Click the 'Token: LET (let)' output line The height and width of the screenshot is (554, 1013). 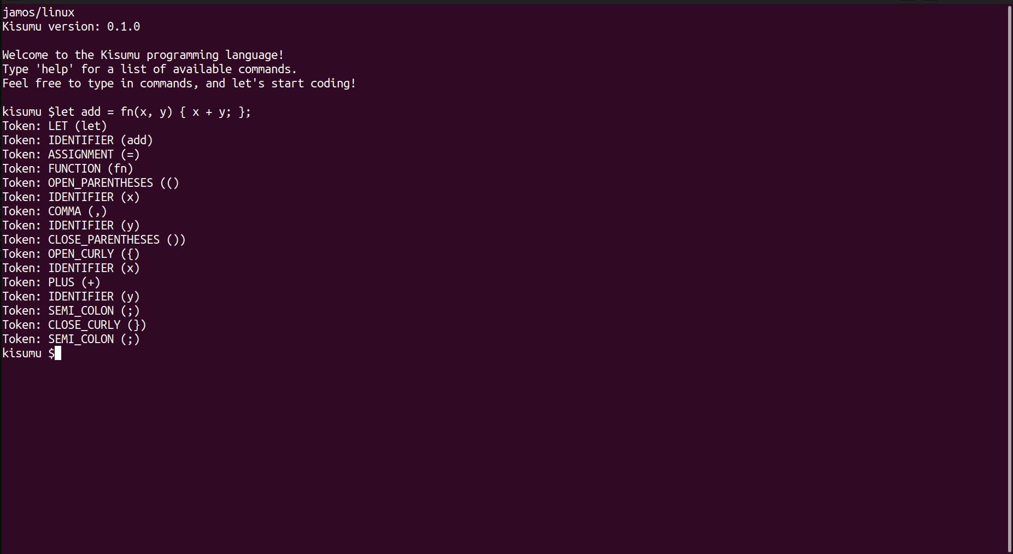click(55, 126)
